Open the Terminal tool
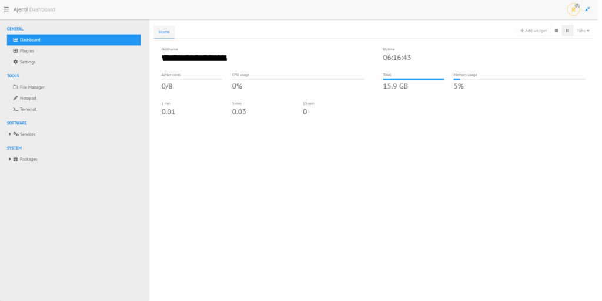The width and height of the screenshot is (602, 301). click(x=28, y=109)
